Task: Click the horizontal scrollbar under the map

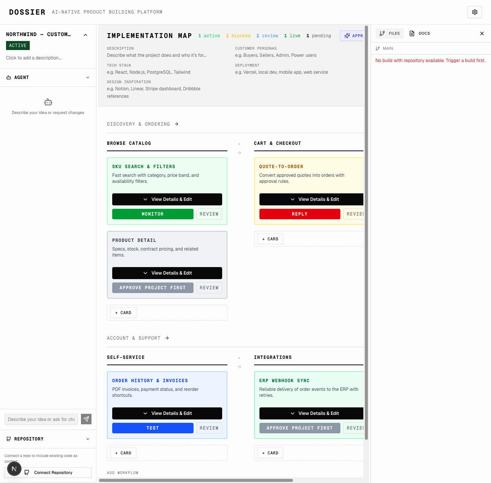Action: (196, 480)
